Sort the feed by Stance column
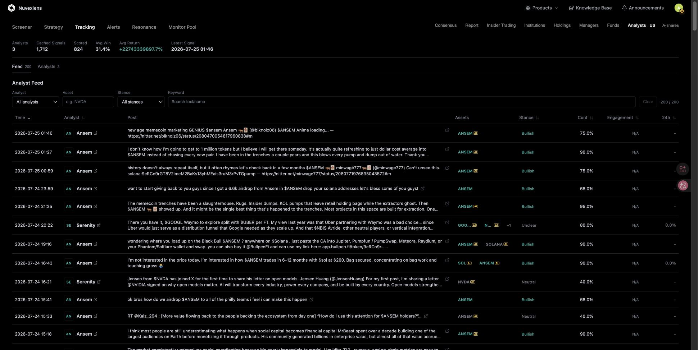Viewport: 698px width, 350px height. tap(537, 118)
